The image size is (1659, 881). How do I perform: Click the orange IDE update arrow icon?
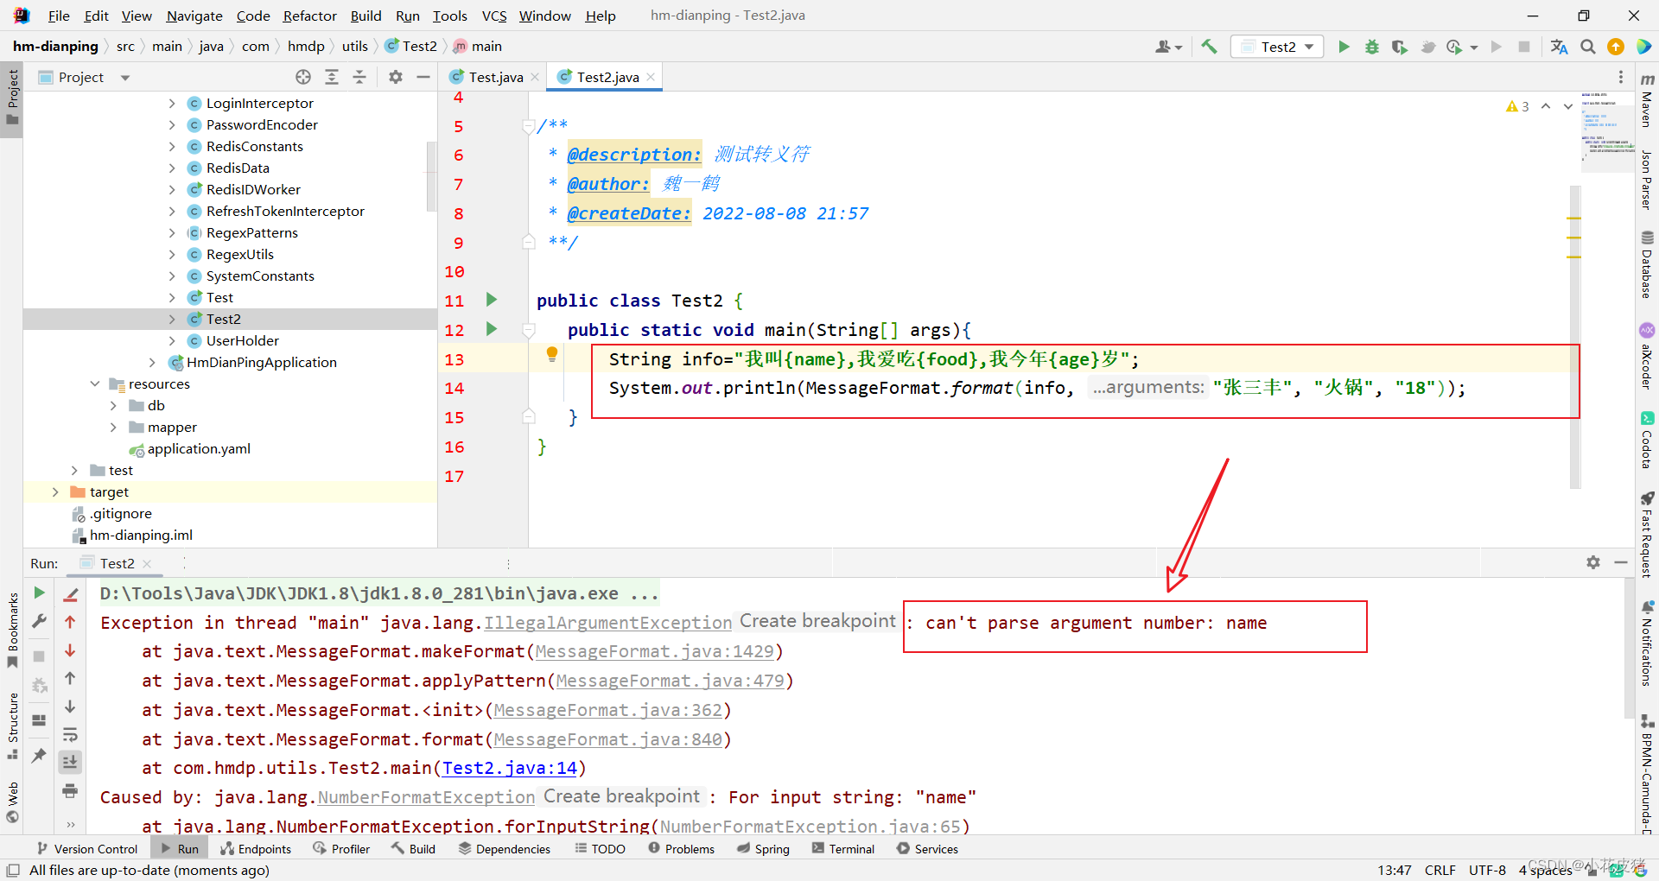(x=1616, y=47)
